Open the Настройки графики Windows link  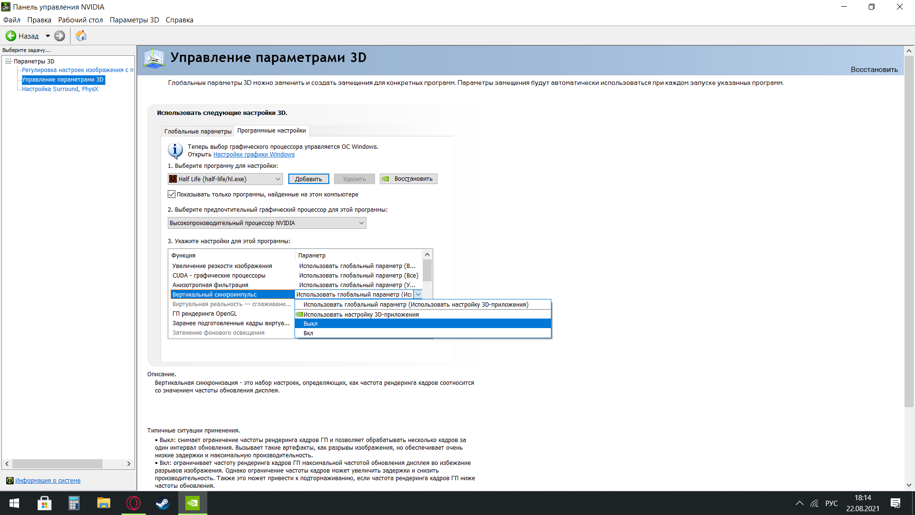click(254, 154)
